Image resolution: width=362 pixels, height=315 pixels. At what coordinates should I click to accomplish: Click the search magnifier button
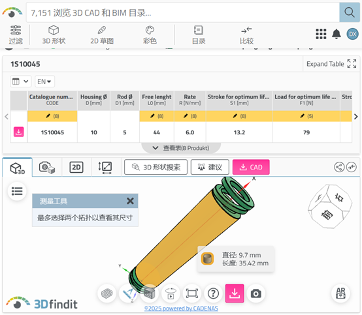coord(350,12)
